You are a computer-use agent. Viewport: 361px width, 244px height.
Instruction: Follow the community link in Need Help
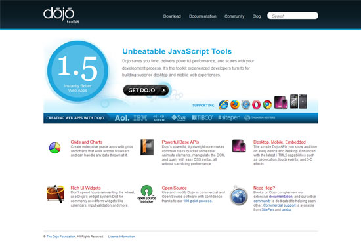point(262,201)
